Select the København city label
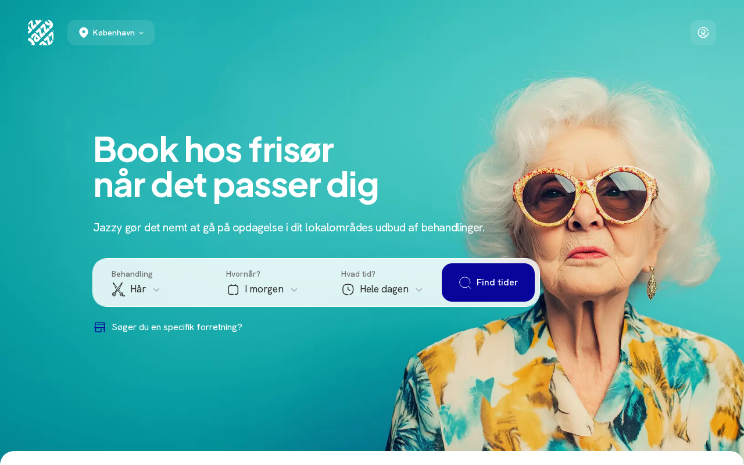This screenshot has width=744, height=465. pos(114,33)
